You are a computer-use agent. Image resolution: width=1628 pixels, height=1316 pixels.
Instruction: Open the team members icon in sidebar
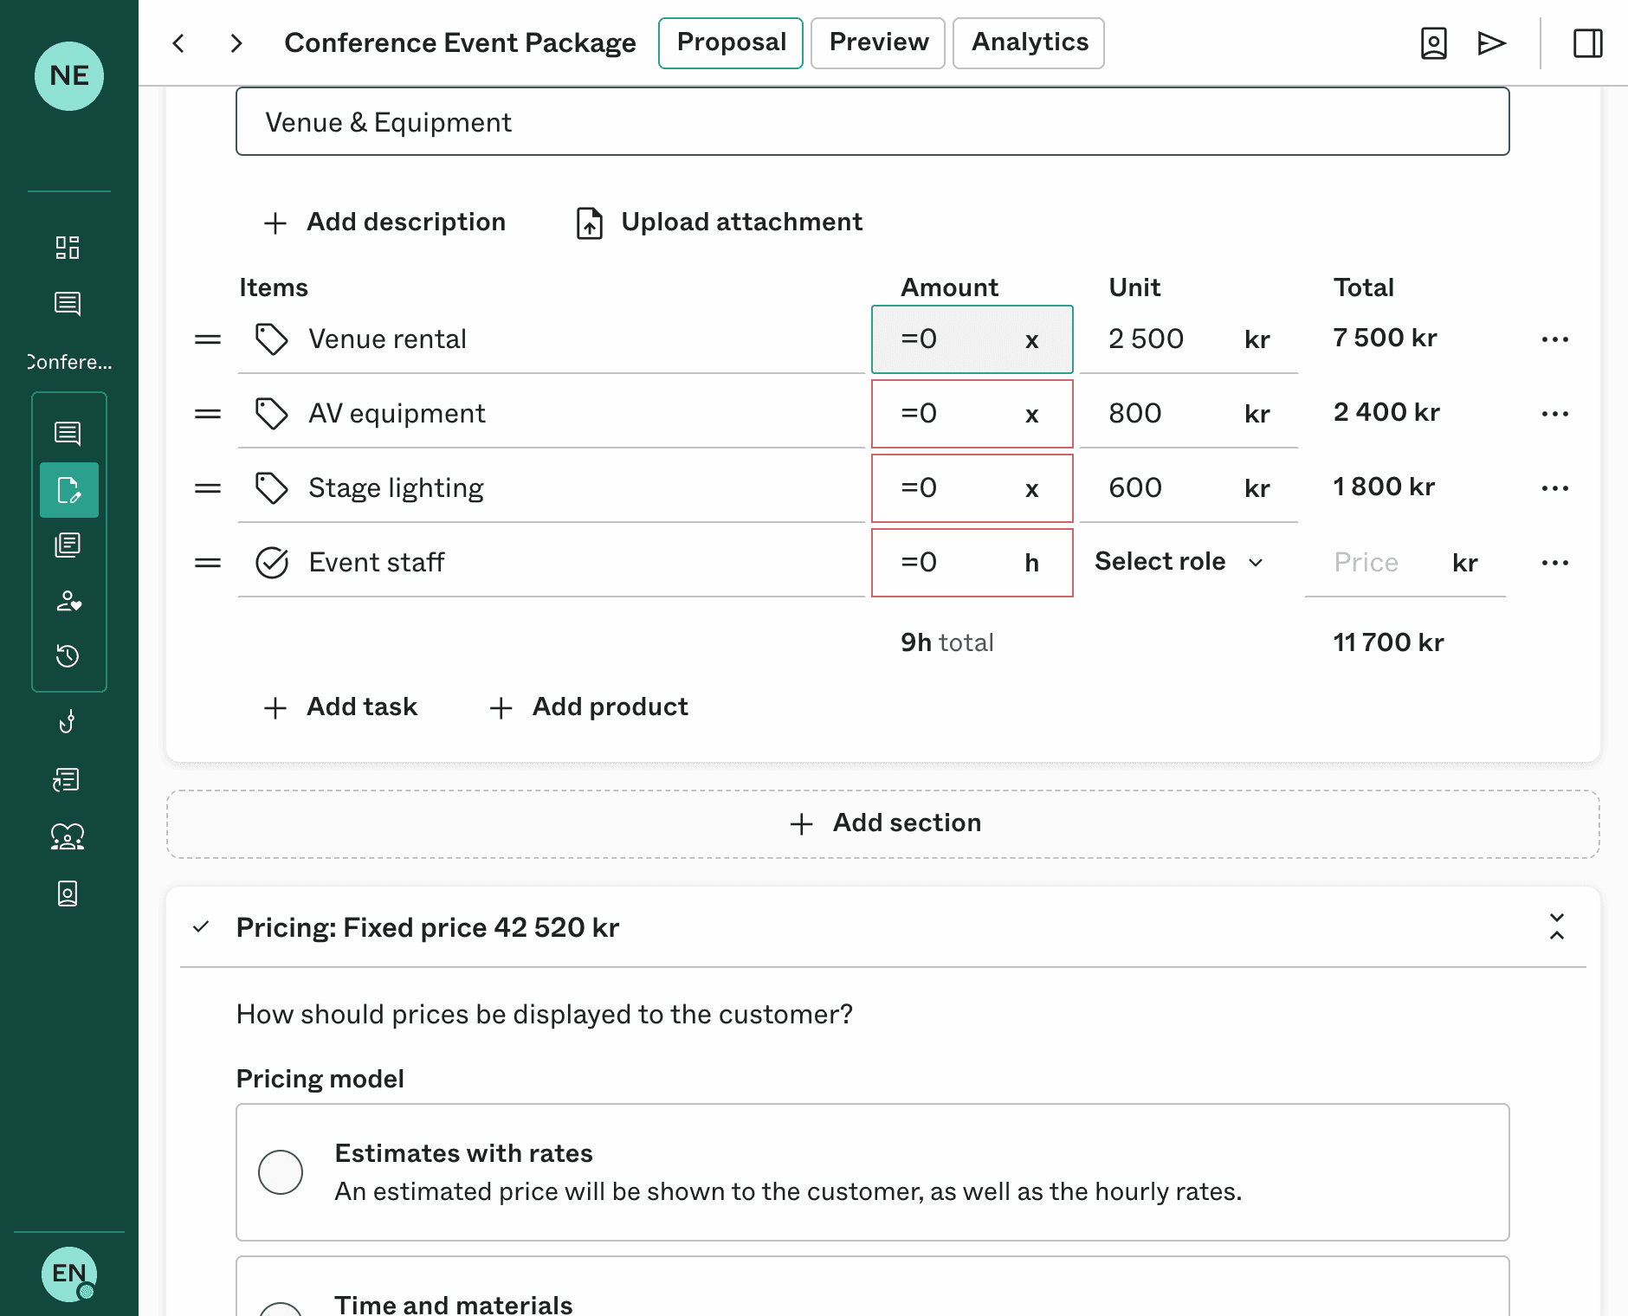68,836
